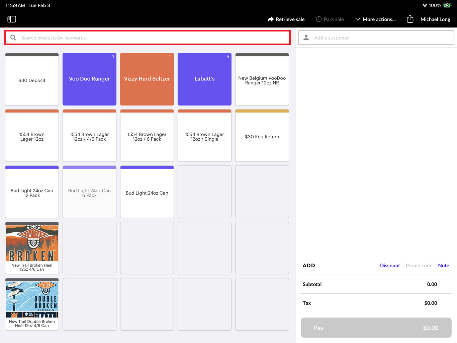Open Michael Long user menu
Image resolution: width=457 pixels, height=343 pixels.
point(435,19)
